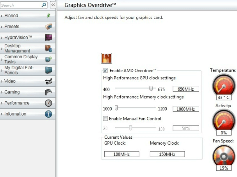Click 'High Performance GPU clock settings' label
Image resolution: width=237 pixels, height=177 pixels.
tap(140, 78)
